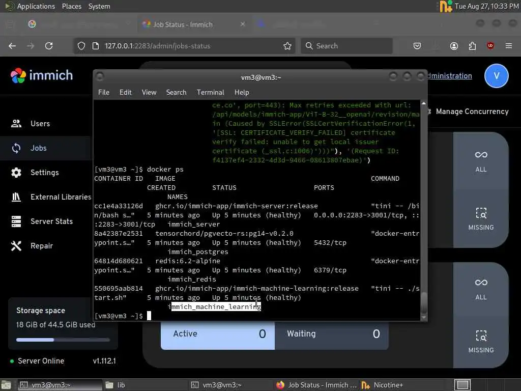The image size is (521, 391).
Task: Click the Immich logo
Action: [42, 75]
